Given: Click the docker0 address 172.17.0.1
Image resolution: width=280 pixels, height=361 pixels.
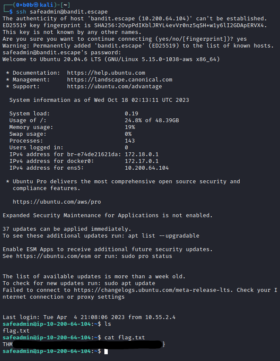Looking at the screenshot, I should coord(142,161).
